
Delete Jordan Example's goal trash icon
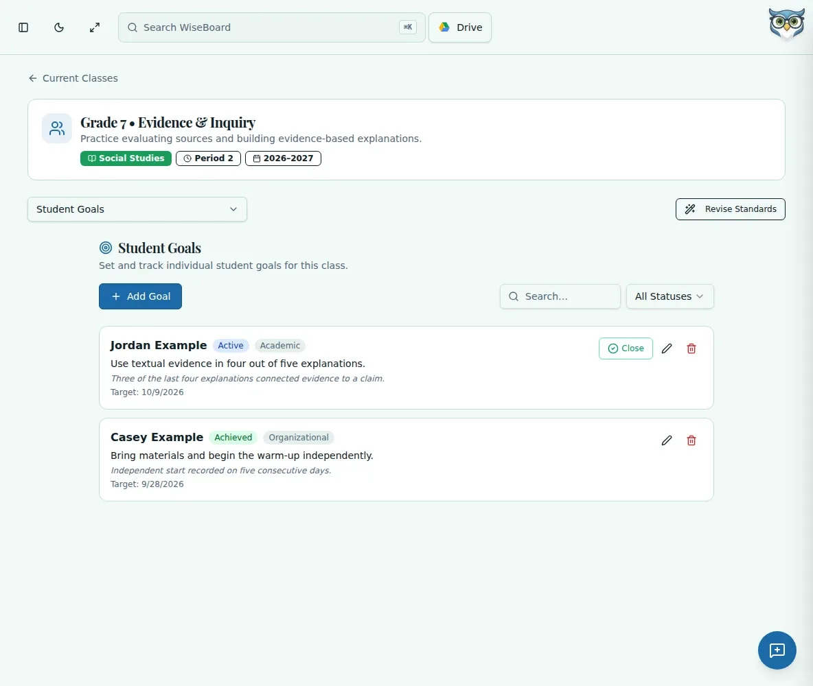click(x=691, y=348)
